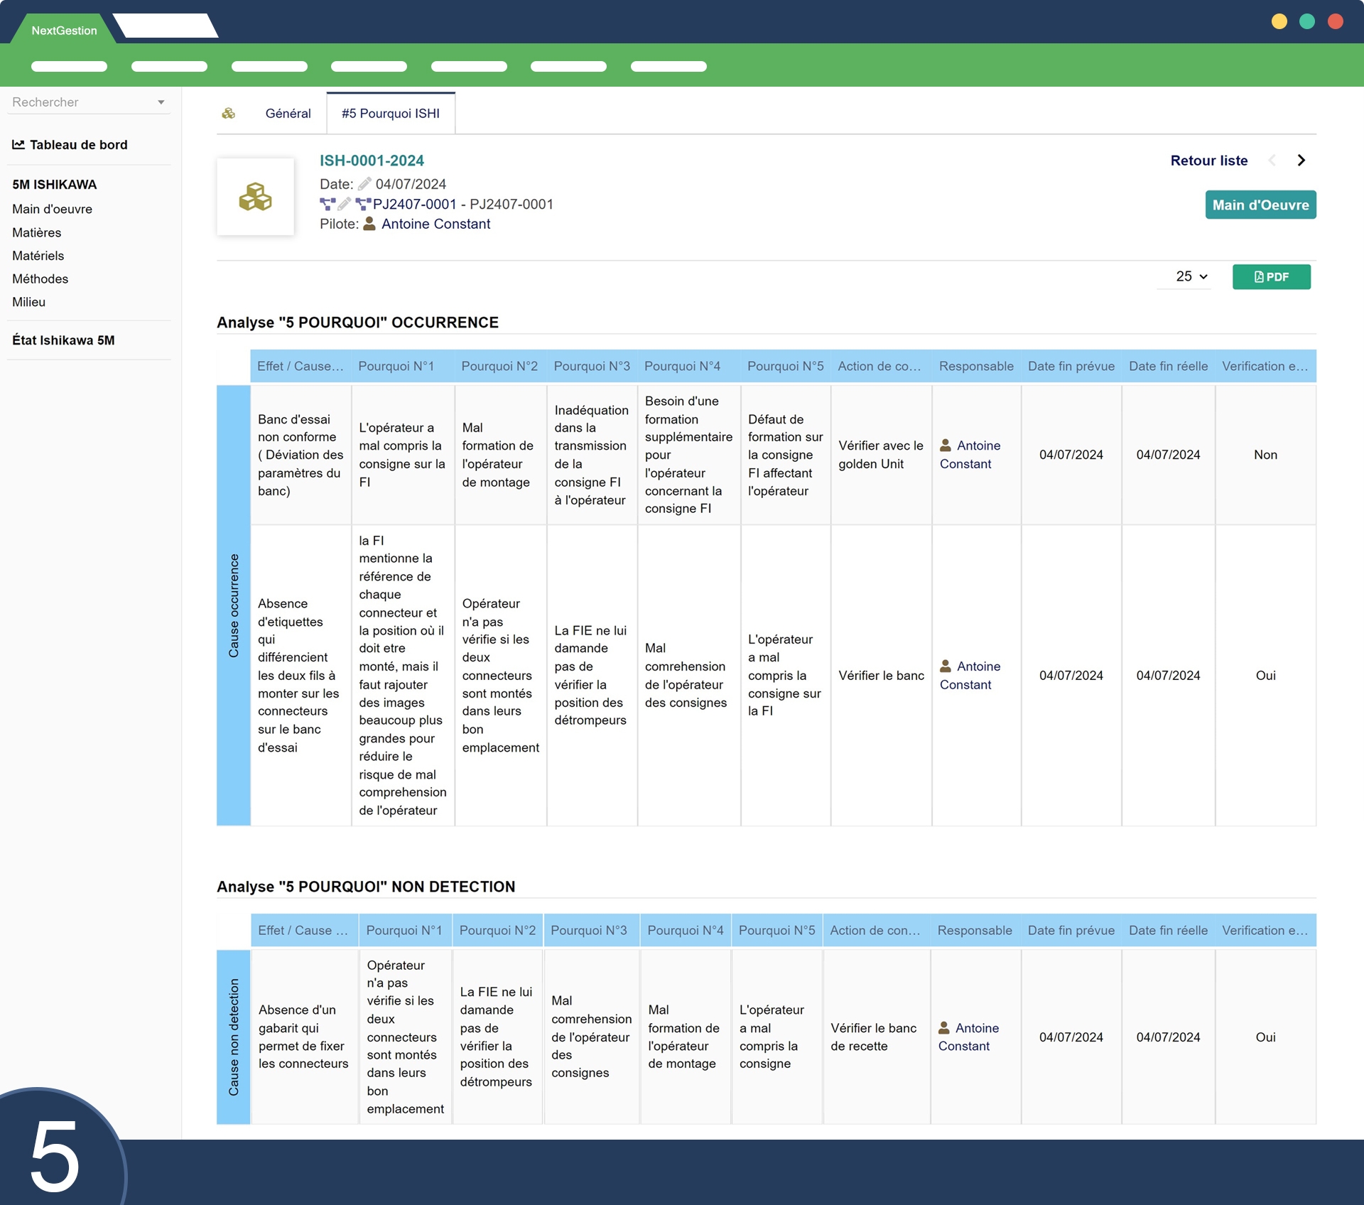Click the pencil edit icon next to Date
1364x1205 pixels.
coord(364,184)
